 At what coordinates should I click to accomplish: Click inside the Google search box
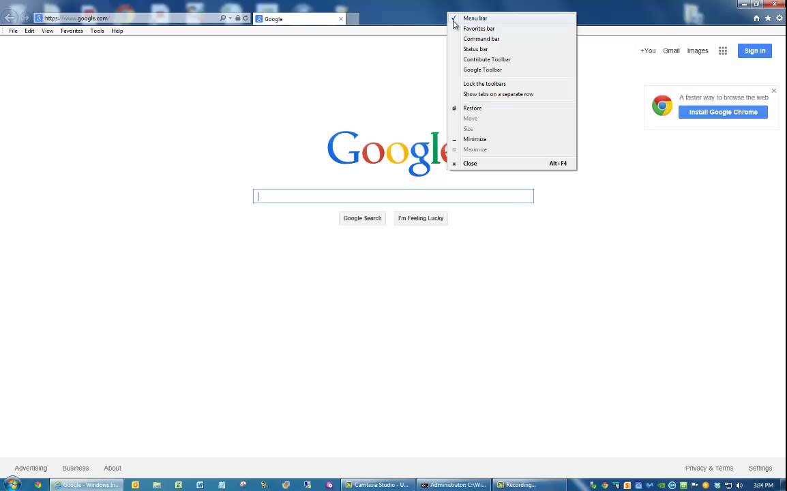click(x=393, y=196)
